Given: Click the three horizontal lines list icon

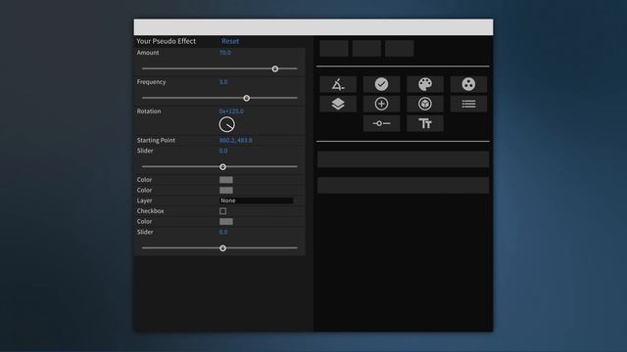Looking at the screenshot, I should pyautogui.click(x=468, y=104).
